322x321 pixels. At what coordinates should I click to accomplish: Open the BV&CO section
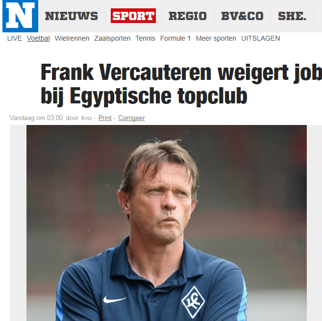(x=242, y=16)
